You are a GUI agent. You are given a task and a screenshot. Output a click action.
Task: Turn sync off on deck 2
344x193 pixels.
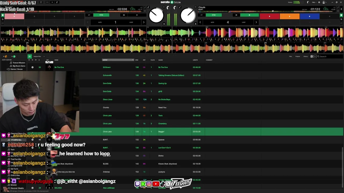click(x=202, y=15)
